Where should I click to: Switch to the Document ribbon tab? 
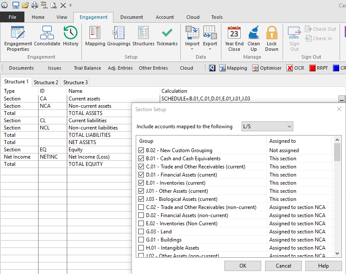click(x=131, y=17)
